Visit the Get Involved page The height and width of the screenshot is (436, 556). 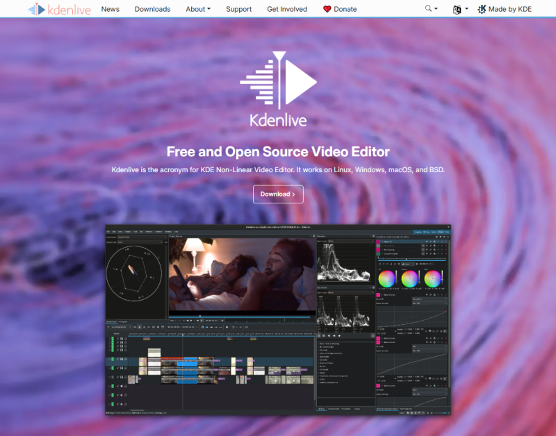pos(287,9)
